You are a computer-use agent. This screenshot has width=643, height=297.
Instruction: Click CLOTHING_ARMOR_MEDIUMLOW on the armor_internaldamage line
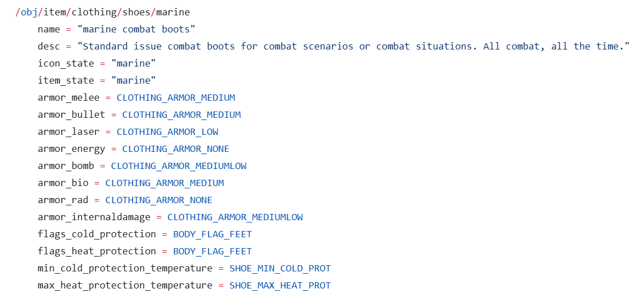point(235,217)
